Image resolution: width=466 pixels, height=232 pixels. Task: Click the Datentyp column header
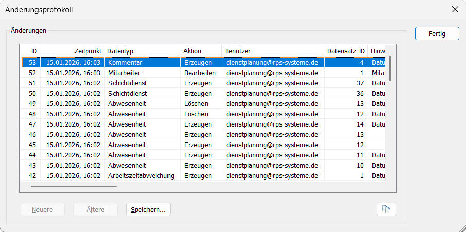click(142, 51)
